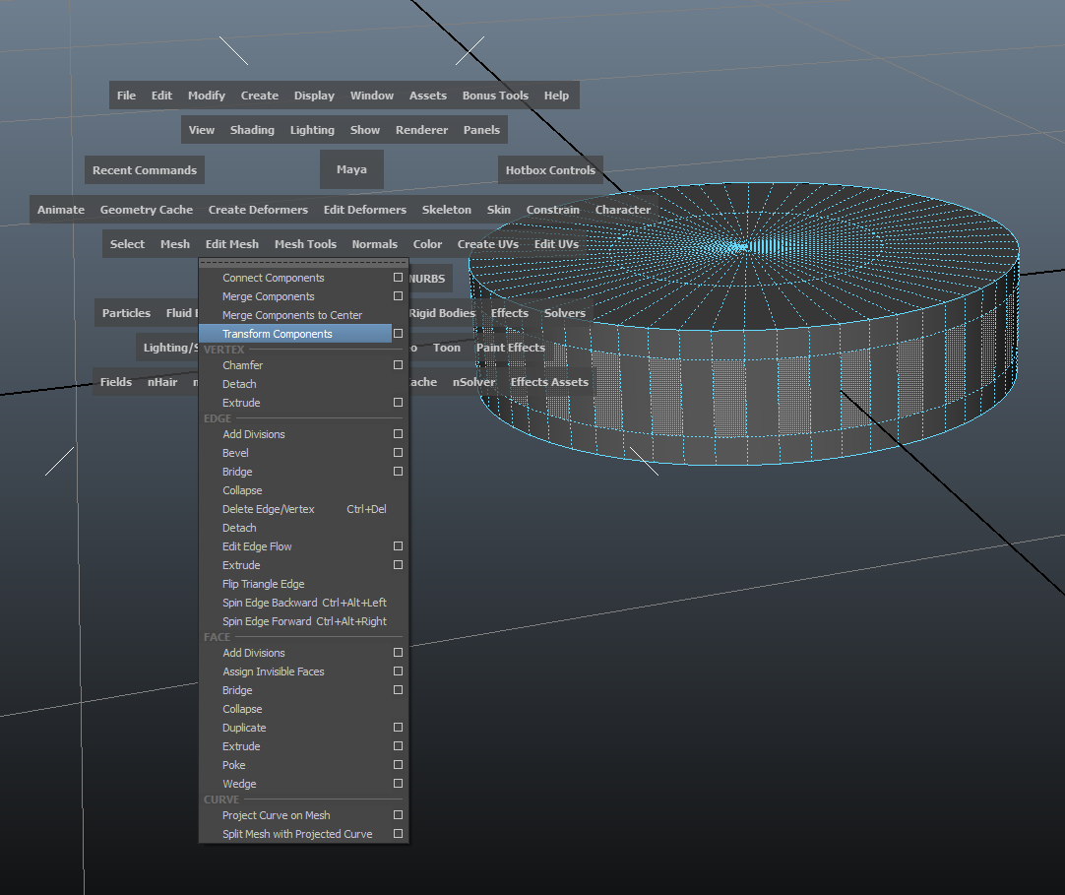Open option box for Merge Components
This screenshot has height=895, width=1065.
398,296
